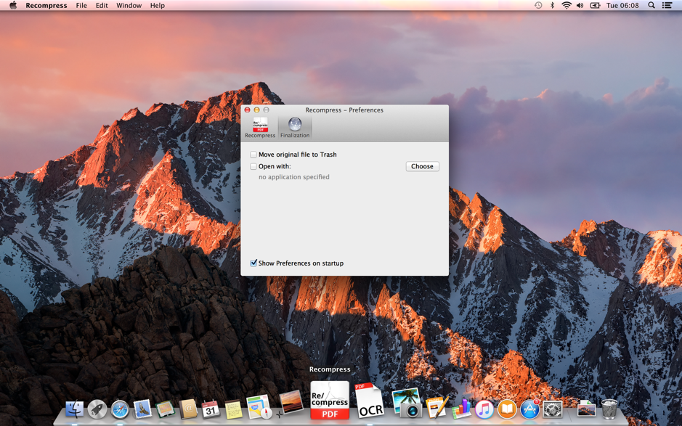This screenshot has width=682, height=426.
Task: Open the Edit menu
Action: click(102, 5)
